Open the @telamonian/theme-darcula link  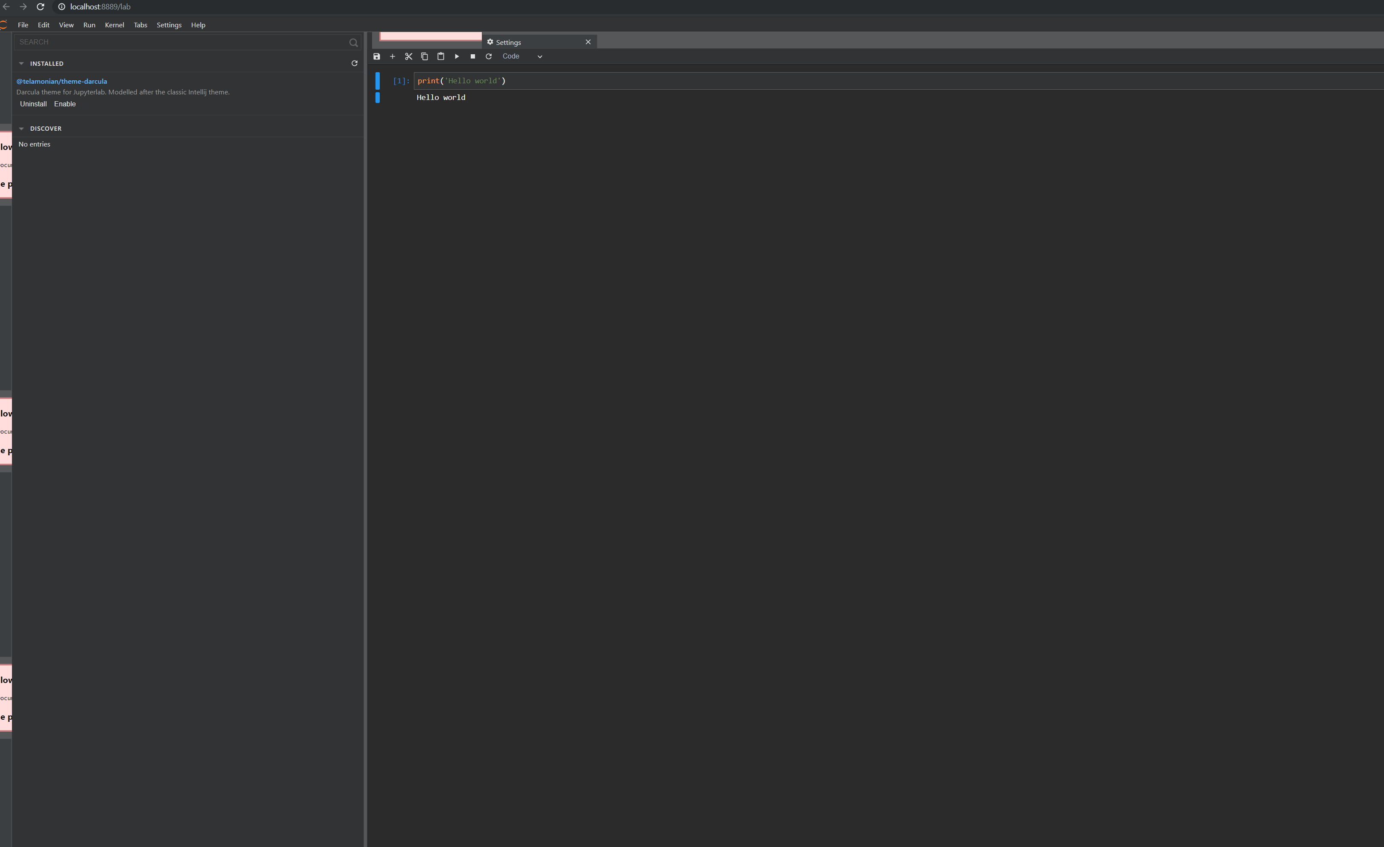[61, 82]
